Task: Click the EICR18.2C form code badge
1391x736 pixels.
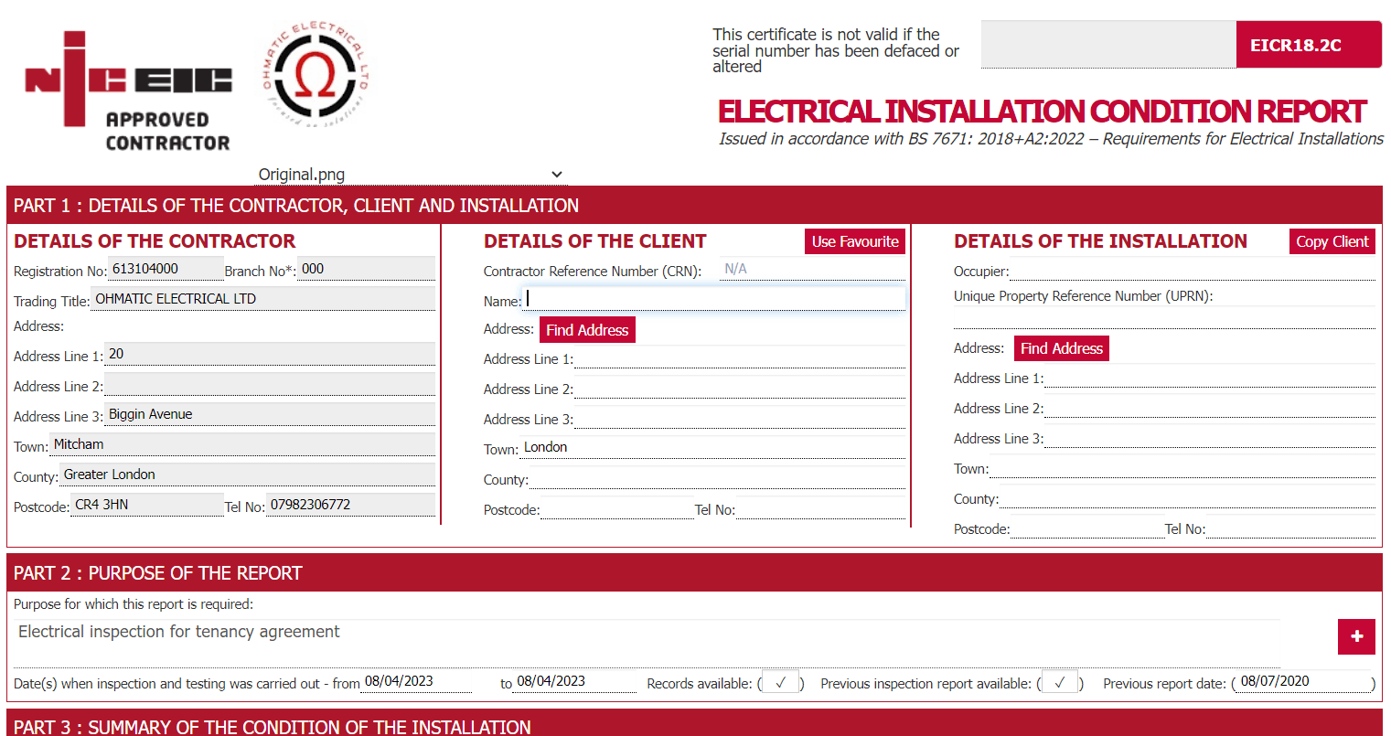Action: coord(1309,44)
